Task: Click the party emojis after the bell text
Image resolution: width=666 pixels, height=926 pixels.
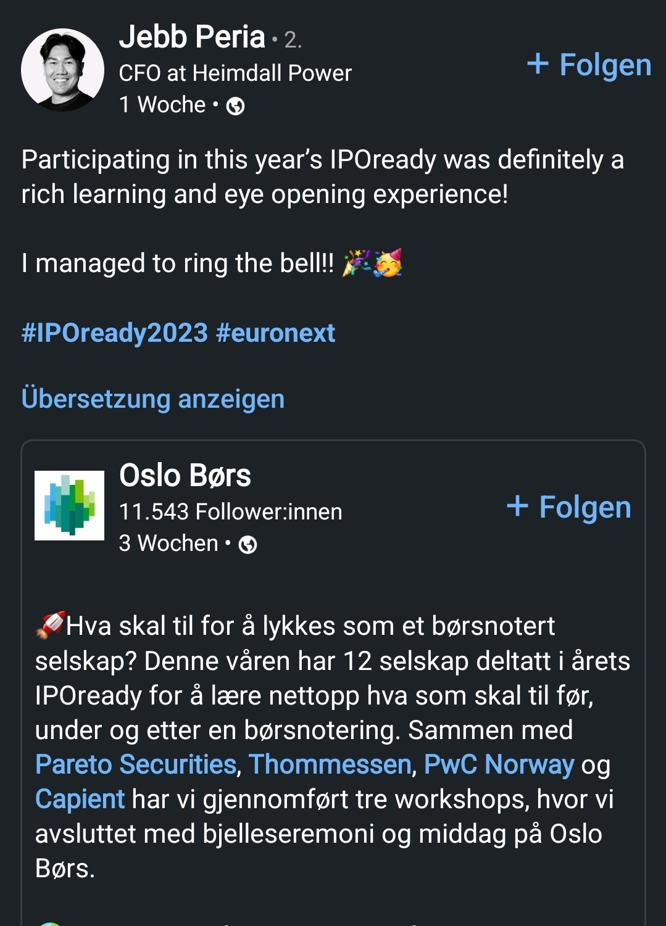Action: pos(373,263)
